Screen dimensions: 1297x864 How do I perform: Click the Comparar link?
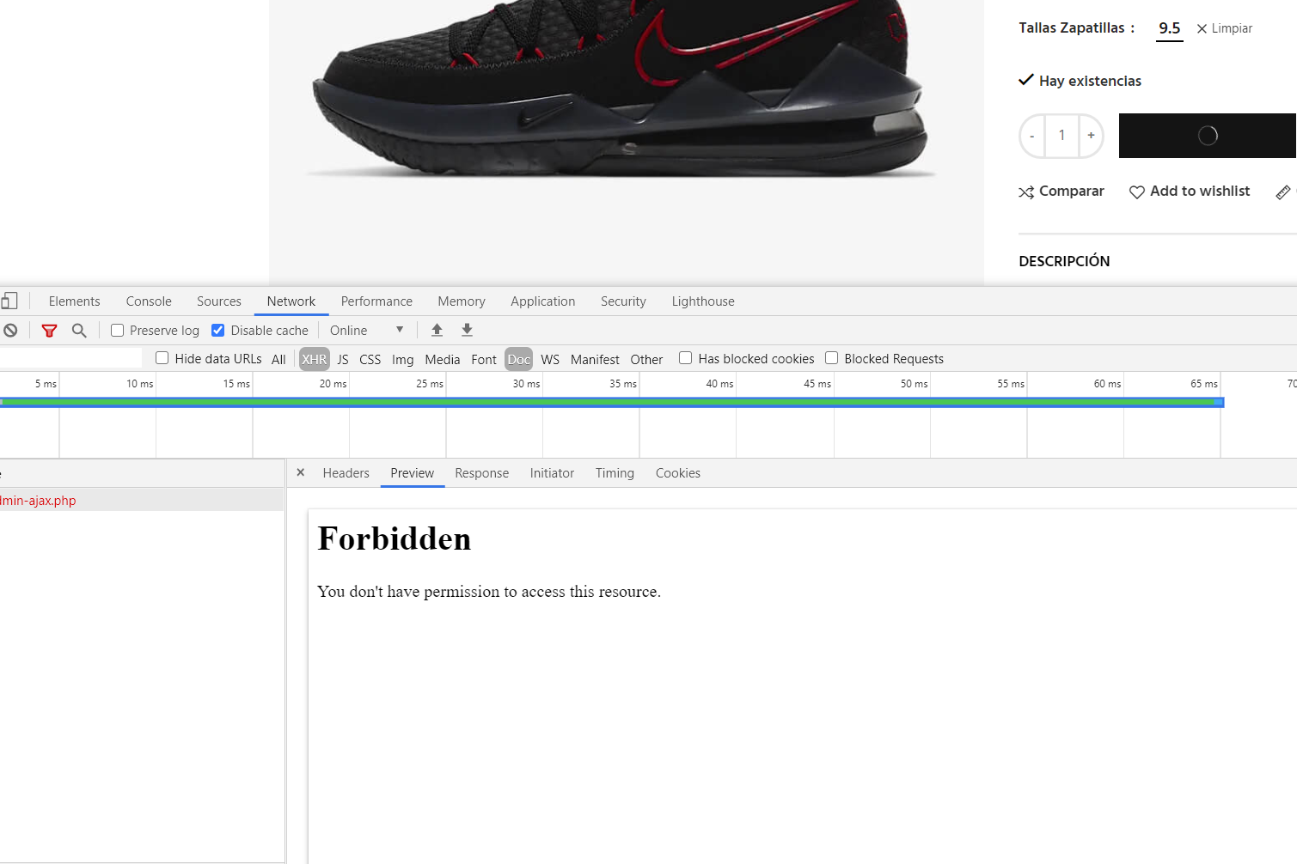(1072, 192)
